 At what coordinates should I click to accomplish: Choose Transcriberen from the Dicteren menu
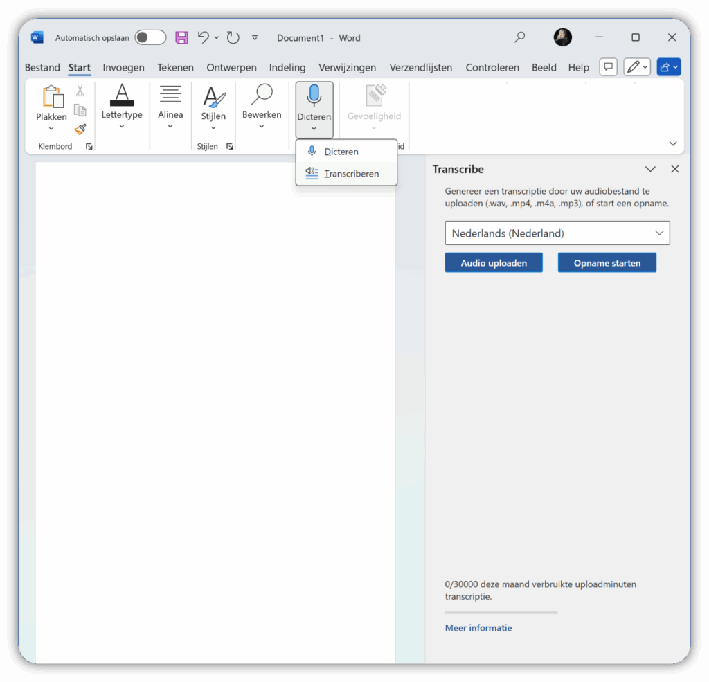coord(351,174)
